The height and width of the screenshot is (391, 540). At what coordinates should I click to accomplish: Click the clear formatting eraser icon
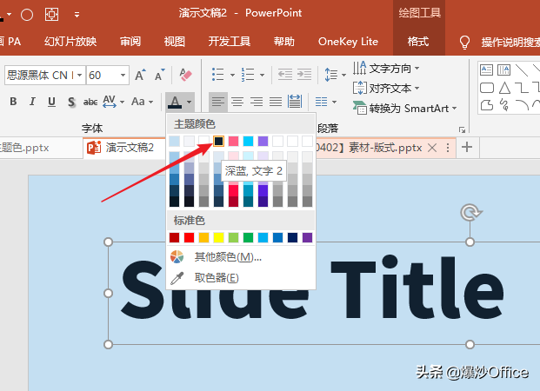[x=185, y=75]
